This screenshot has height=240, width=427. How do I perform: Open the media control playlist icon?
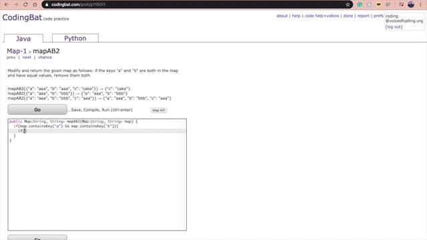click(x=401, y=5)
